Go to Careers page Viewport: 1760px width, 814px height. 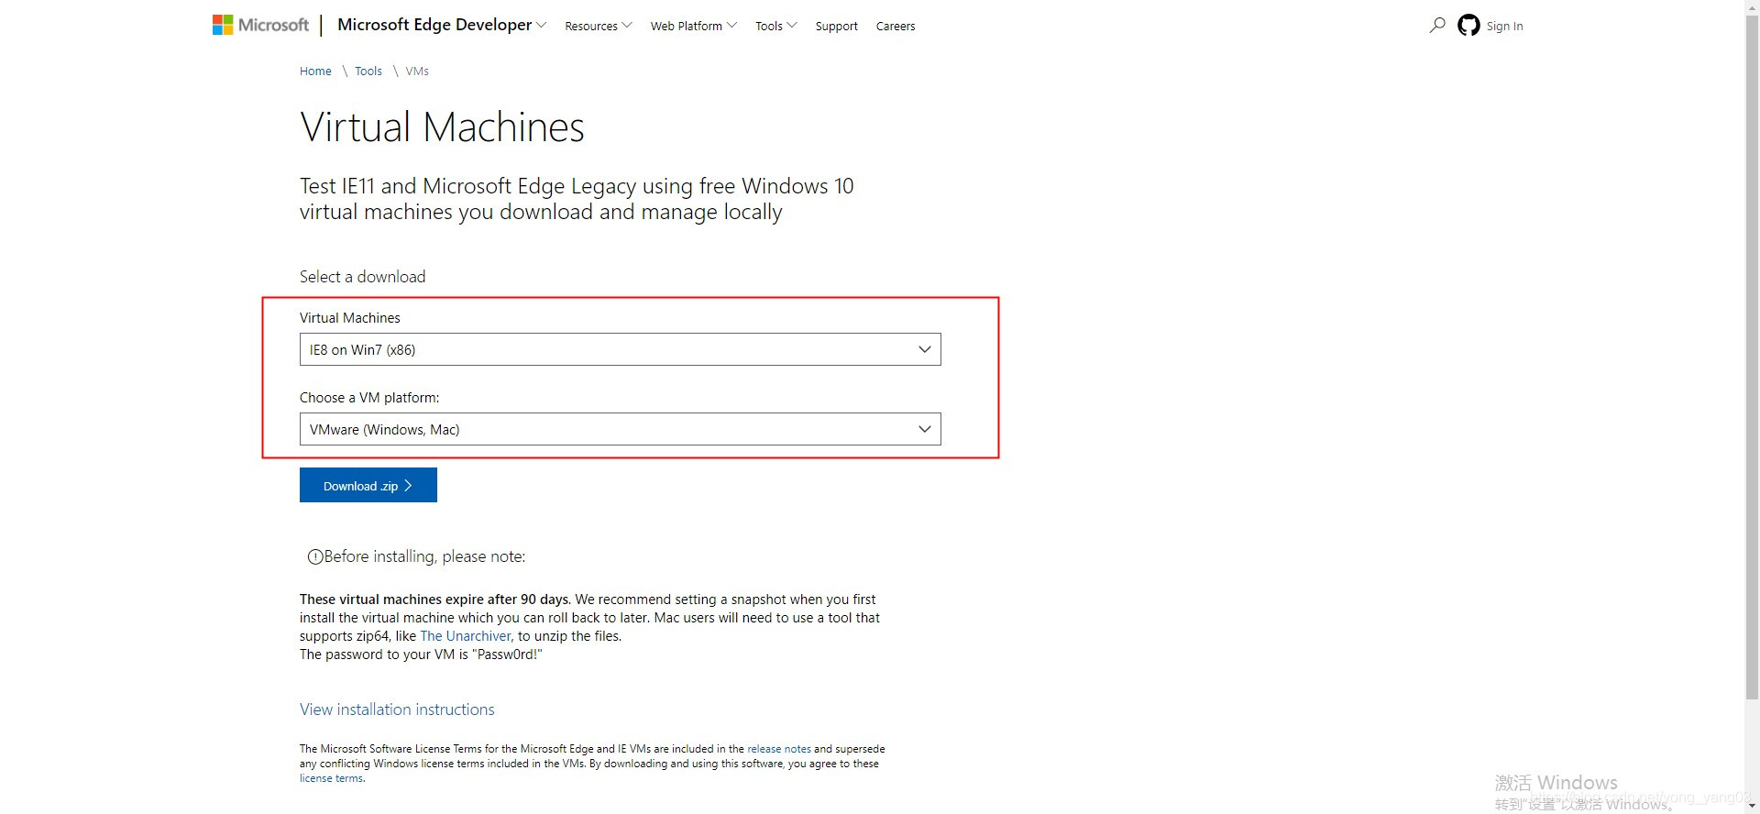point(895,26)
